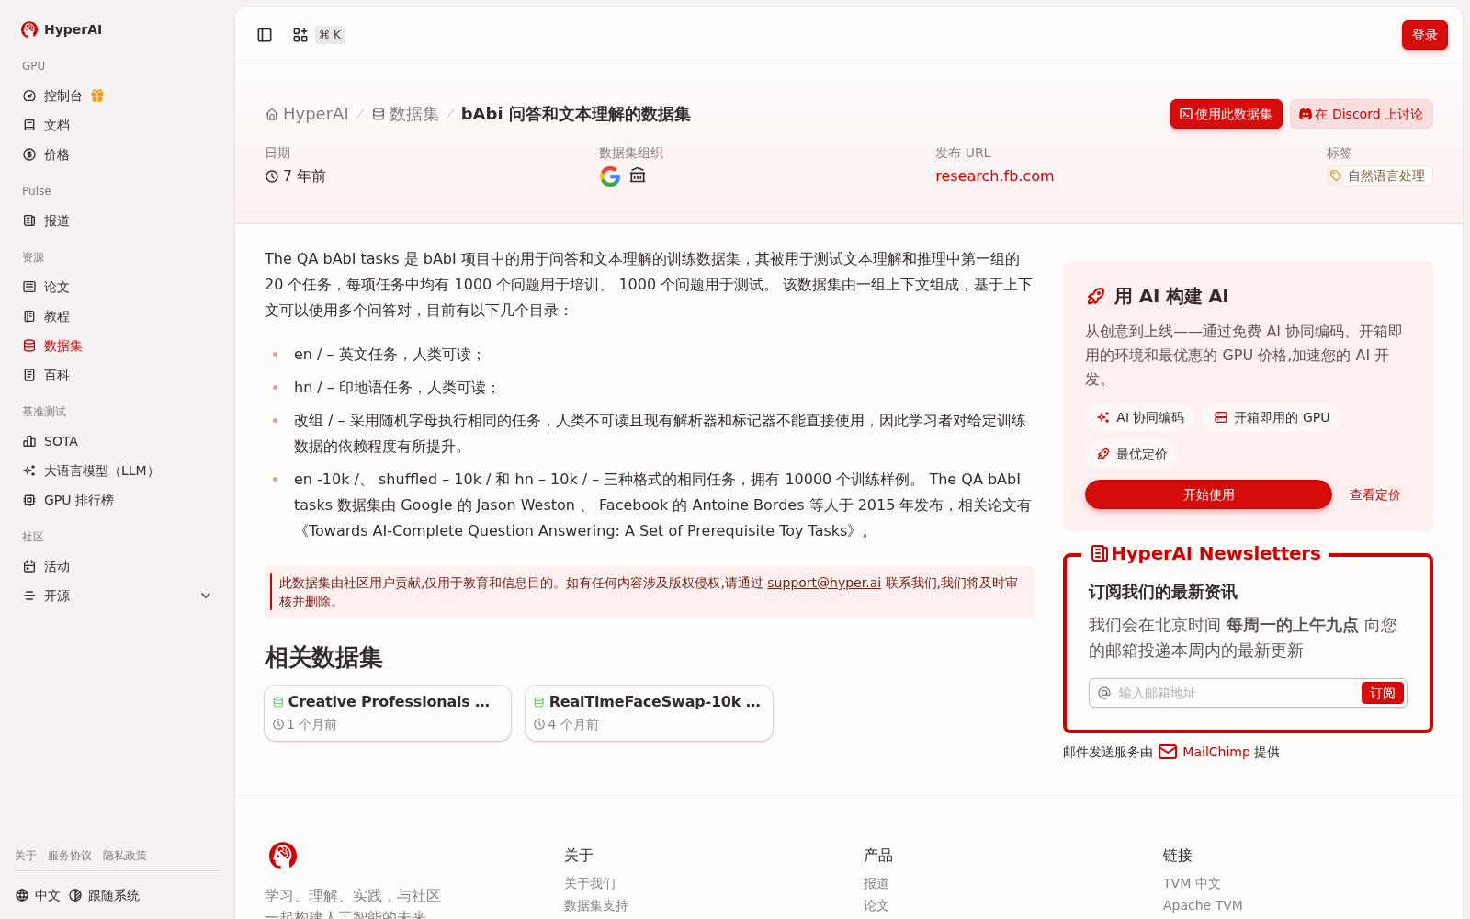Screen dimensions: 1470x919
Task: Click 关于我们 footer link
Action: pyautogui.click(x=590, y=883)
